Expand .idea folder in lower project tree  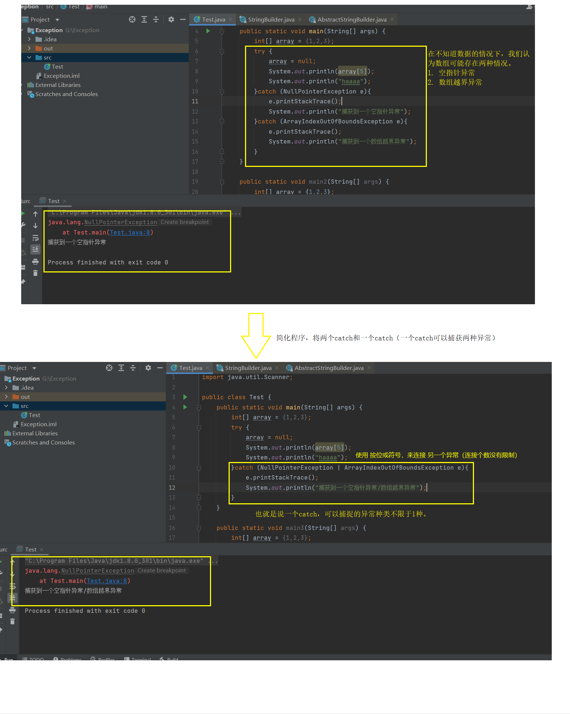pos(6,387)
